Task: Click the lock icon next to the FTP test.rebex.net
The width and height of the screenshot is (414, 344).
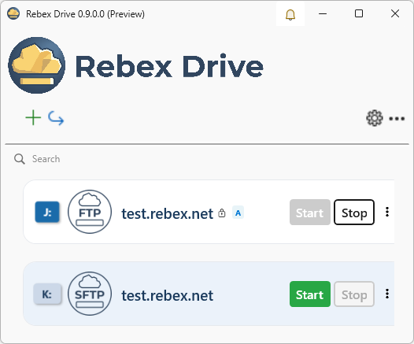Action: pos(222,213)
